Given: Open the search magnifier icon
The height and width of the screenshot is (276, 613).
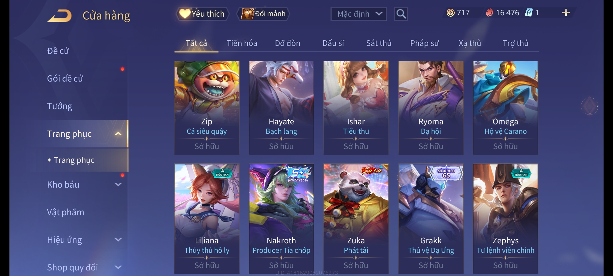Looking at the screenshot, I should point(401,14).
